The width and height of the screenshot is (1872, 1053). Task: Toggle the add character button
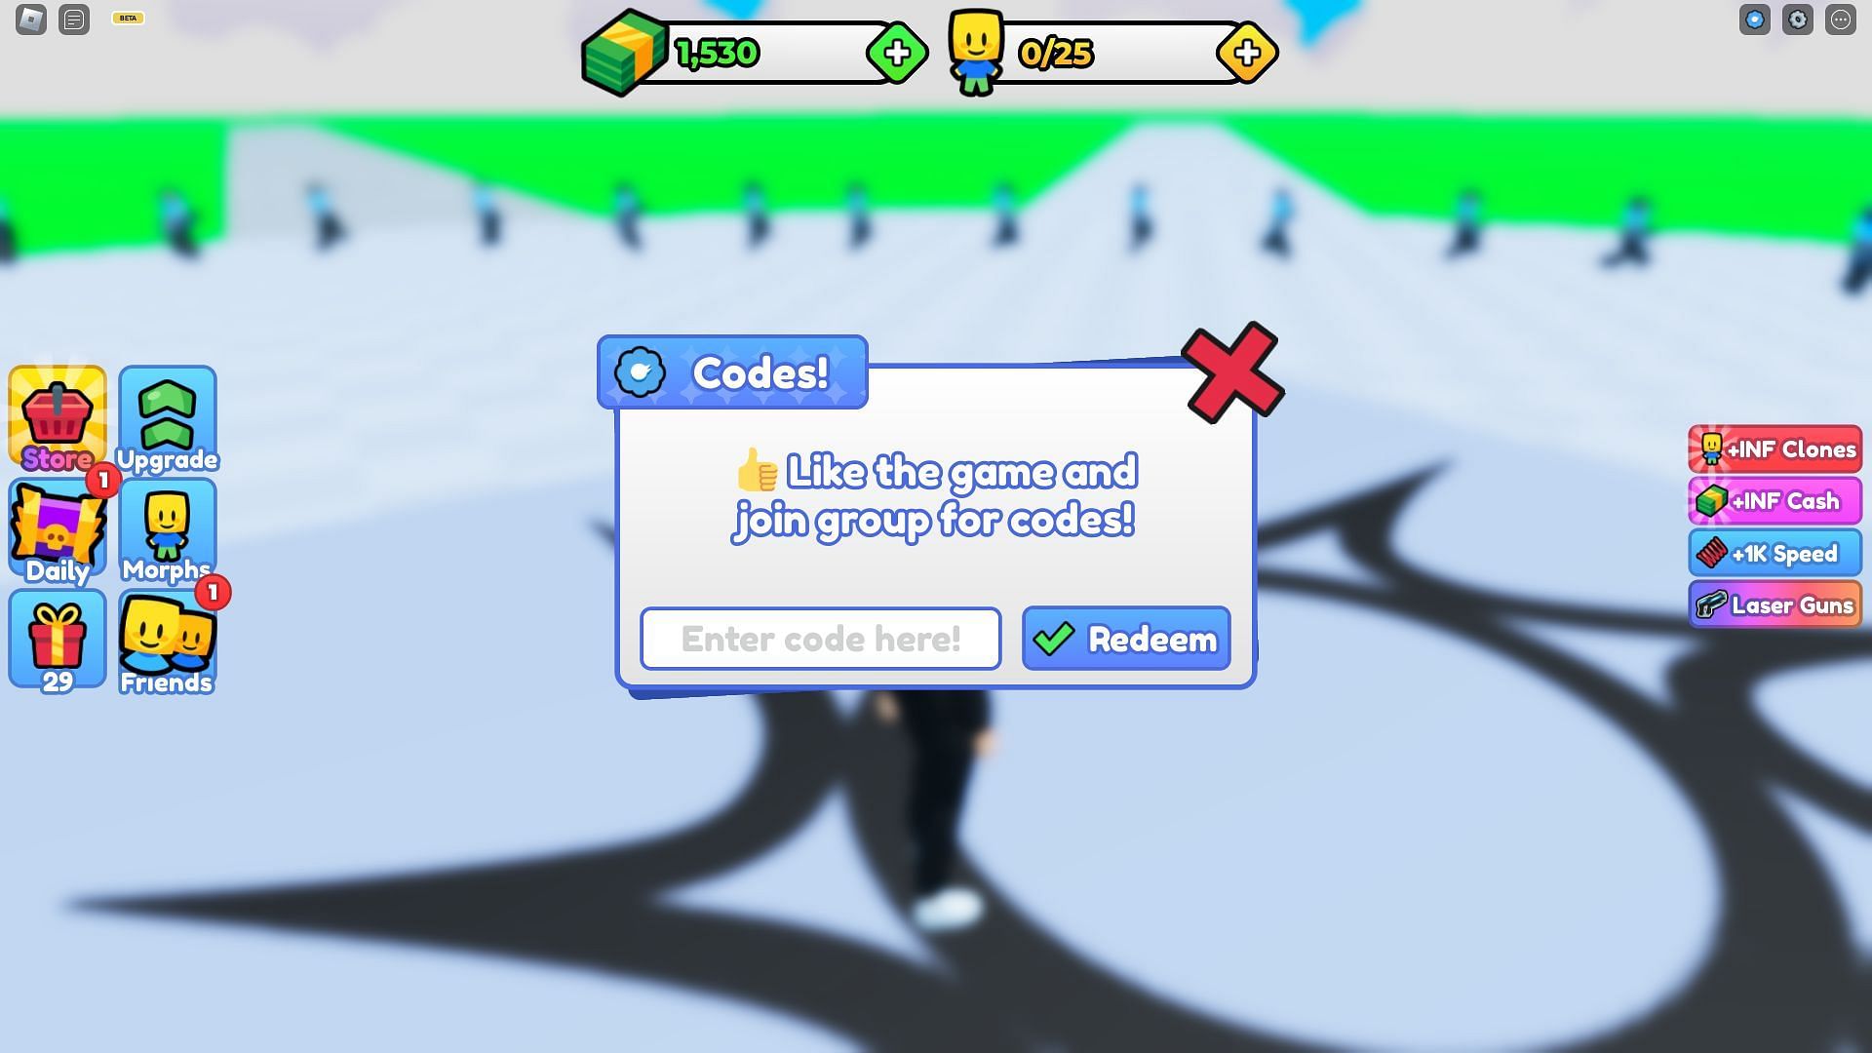1244,52
